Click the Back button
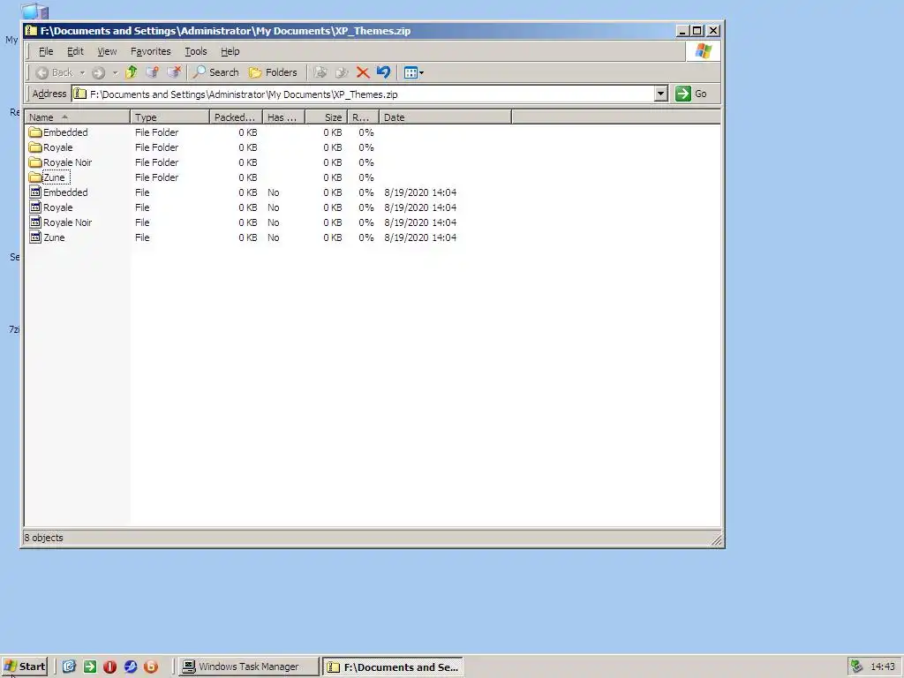 click(54, 72)
